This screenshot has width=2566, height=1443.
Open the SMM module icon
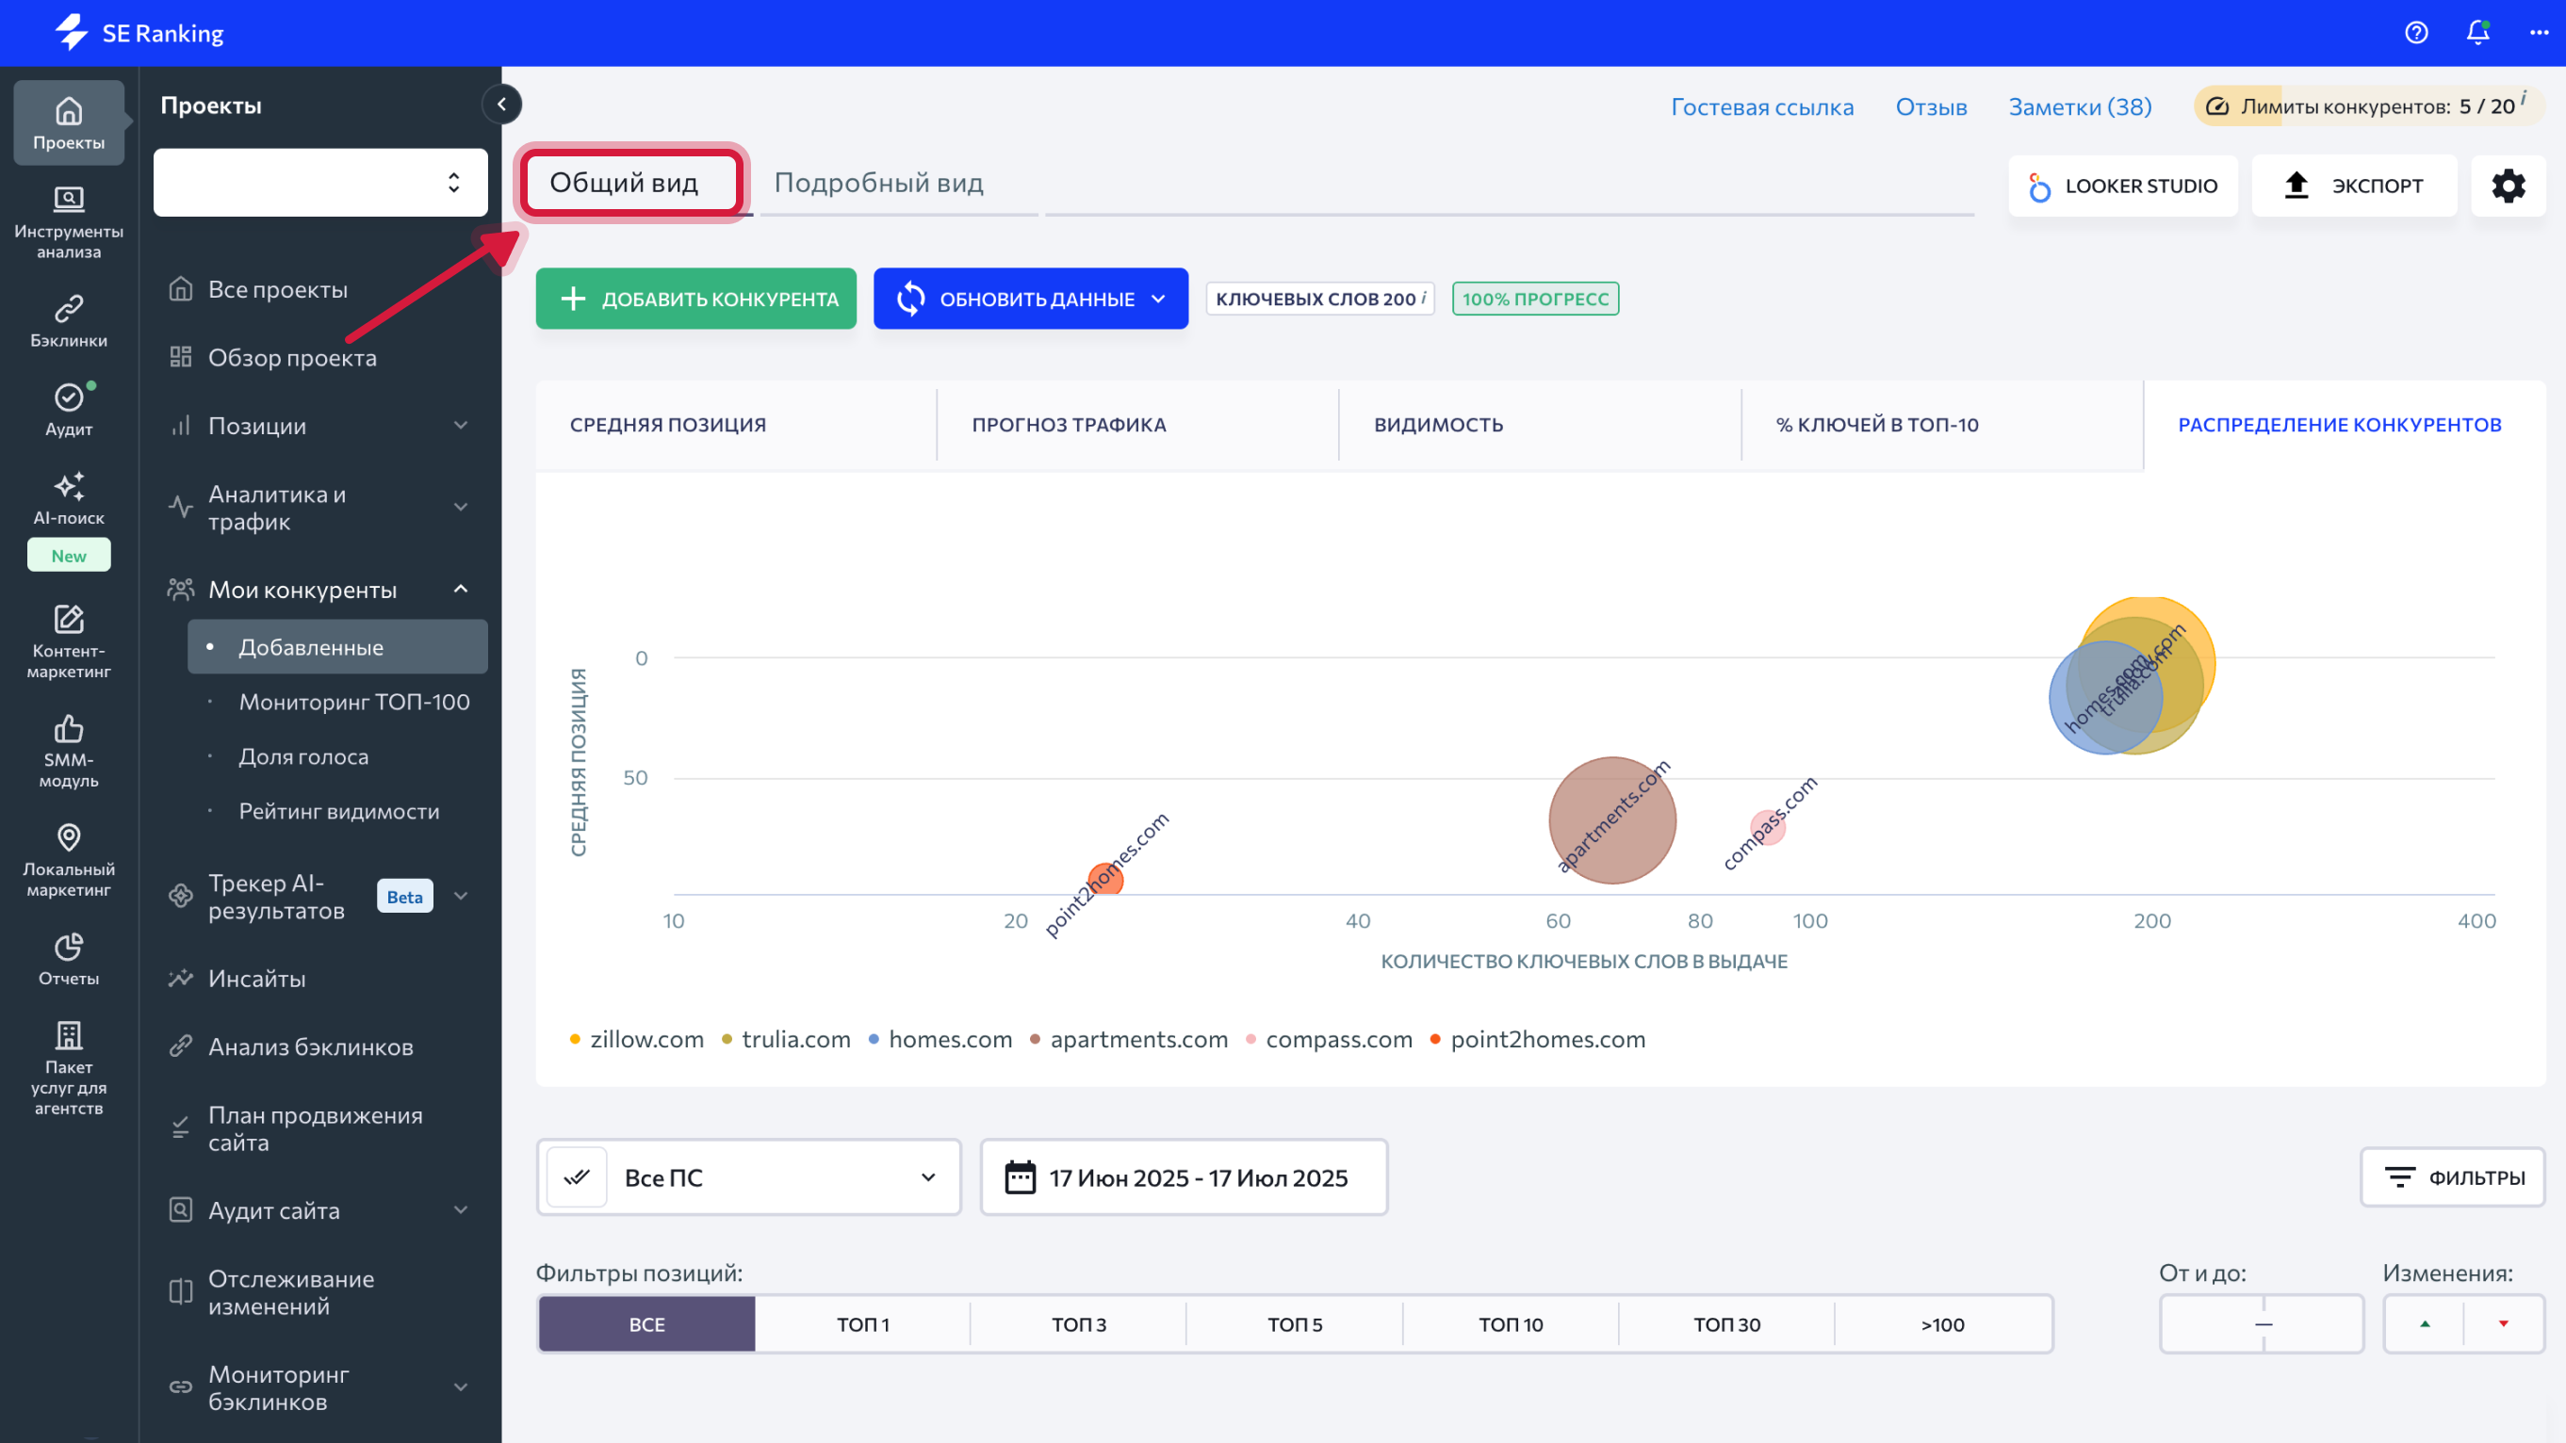[69, 750]
